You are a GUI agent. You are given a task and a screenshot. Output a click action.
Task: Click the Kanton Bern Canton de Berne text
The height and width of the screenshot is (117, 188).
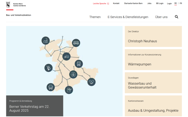[19, 5]
